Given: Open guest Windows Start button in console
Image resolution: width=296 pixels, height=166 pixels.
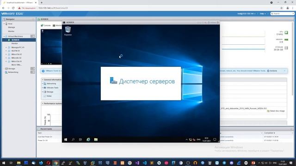Looking at the screenshot, I should coord(66,139).
